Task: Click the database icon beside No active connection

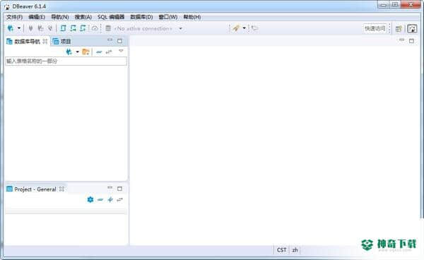Action: (108, 28)
